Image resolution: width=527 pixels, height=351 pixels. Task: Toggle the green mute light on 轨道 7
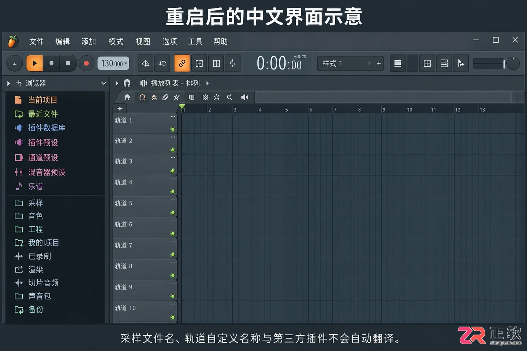coord(173,255)
